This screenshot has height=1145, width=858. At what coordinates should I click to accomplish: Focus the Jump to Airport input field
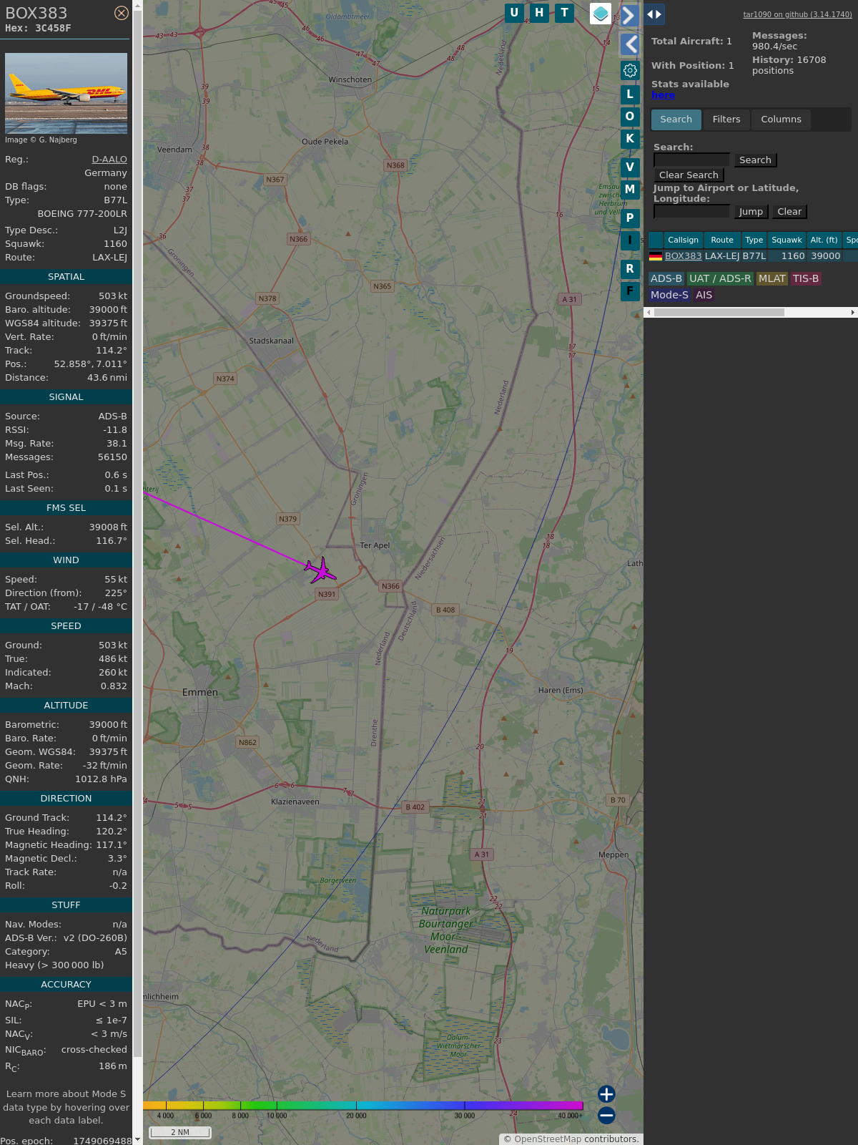(x=691, y=211)
